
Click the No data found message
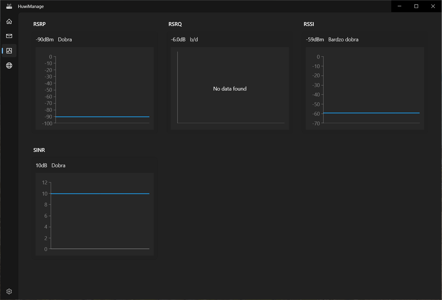(230, 88)
